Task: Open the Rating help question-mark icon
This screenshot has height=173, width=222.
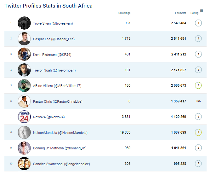Action: [x=202, y=11]
